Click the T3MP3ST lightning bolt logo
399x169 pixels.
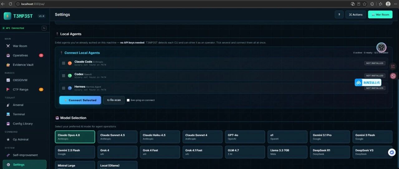click(7, 16)
